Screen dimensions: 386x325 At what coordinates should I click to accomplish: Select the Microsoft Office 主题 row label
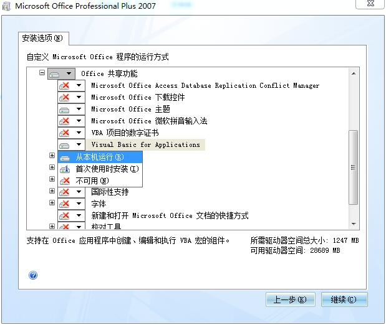(x=131, y=109)
